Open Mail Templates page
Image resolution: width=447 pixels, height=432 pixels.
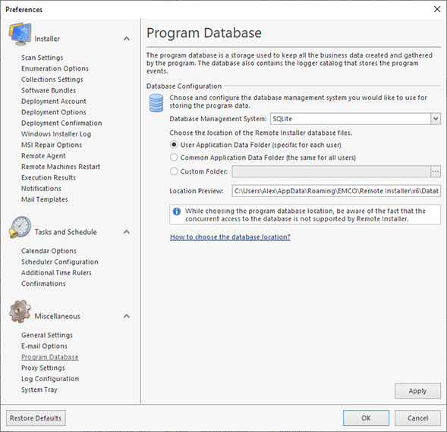(x=45, y=199)
